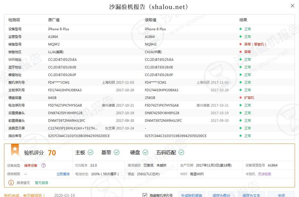Click the 生成验机报告 button
Image resolution: width=299 pixels, height=197 pixels.
(191, 194)
